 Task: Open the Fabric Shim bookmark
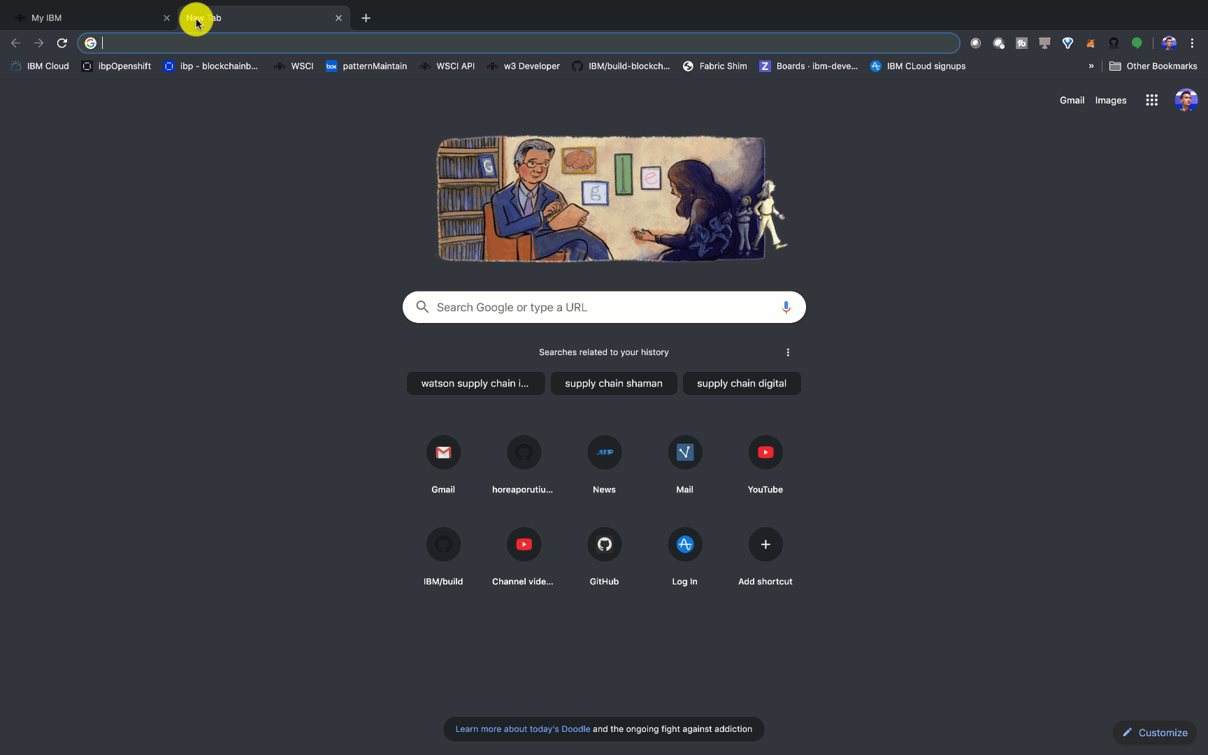coord(714,66)
